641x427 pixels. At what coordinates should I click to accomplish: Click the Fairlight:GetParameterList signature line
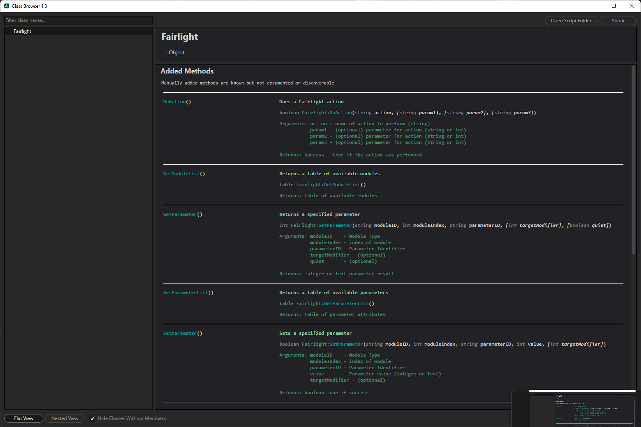coord(327,303)
